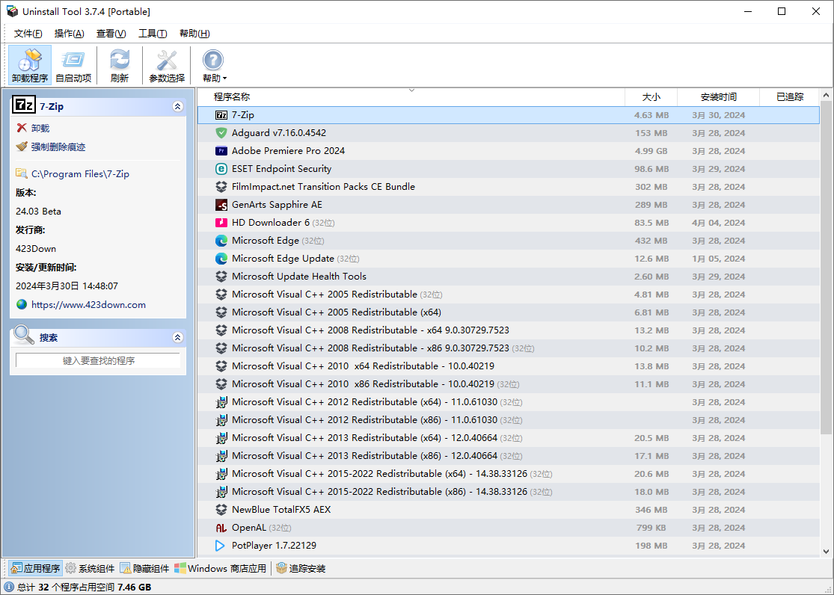Open the Tools (工具) menu
The image size is (834, 595).
coord(153,34)
